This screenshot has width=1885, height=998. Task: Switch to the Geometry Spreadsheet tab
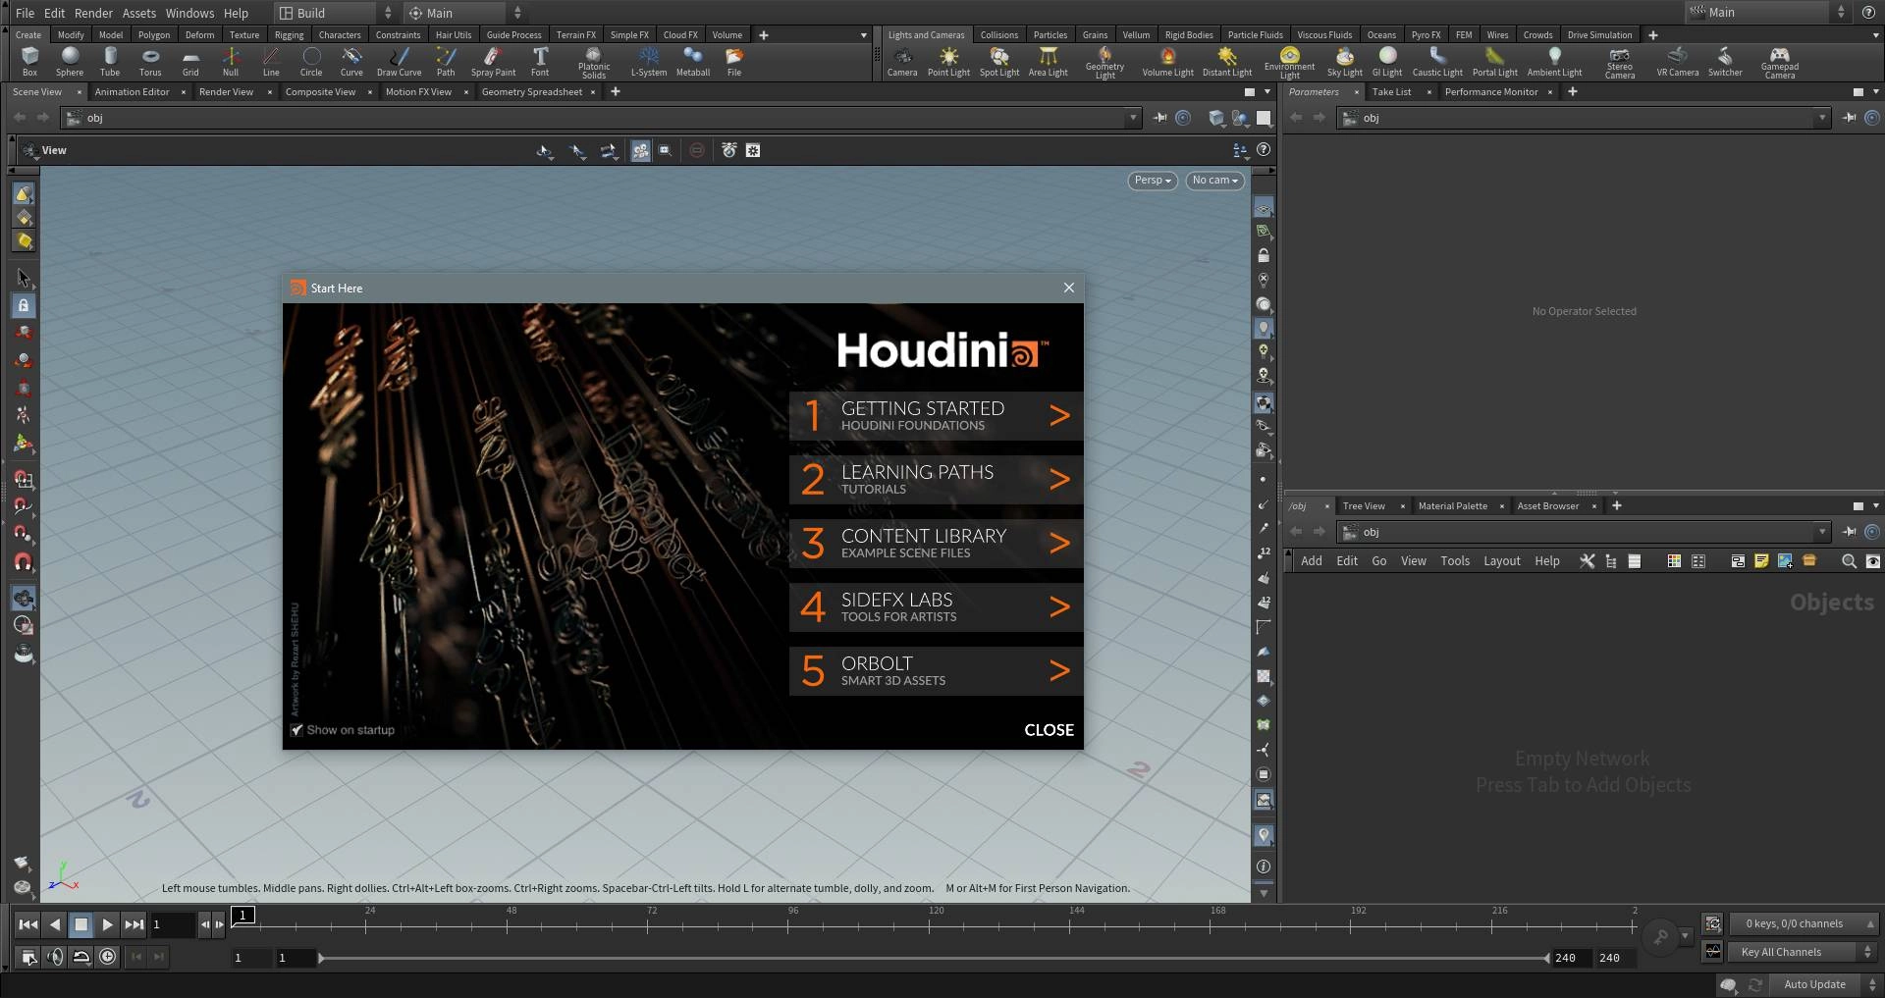pos(532,92)
